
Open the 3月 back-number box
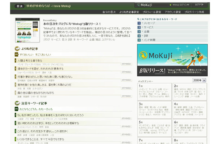coord(154,110)
